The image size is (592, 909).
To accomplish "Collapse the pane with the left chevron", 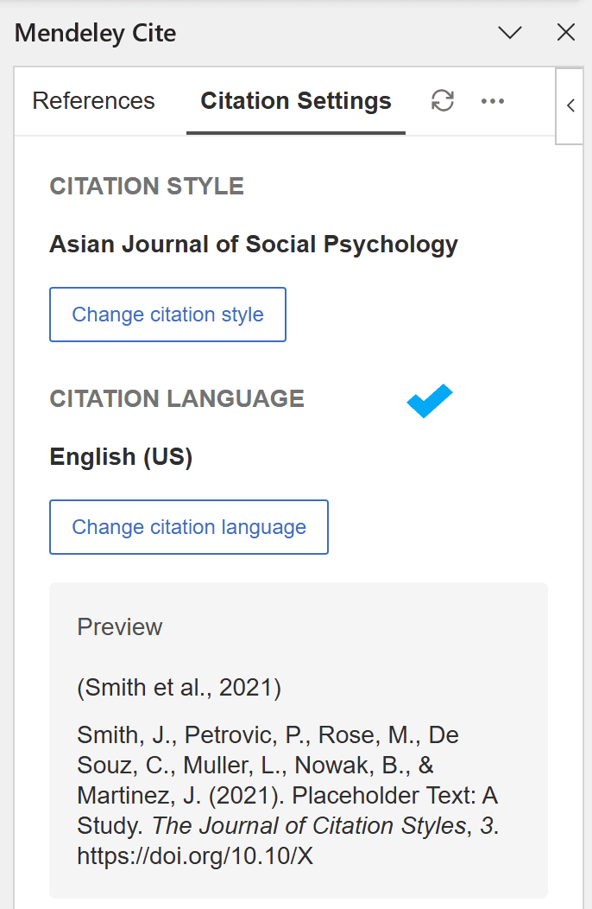I will [570, 105].
